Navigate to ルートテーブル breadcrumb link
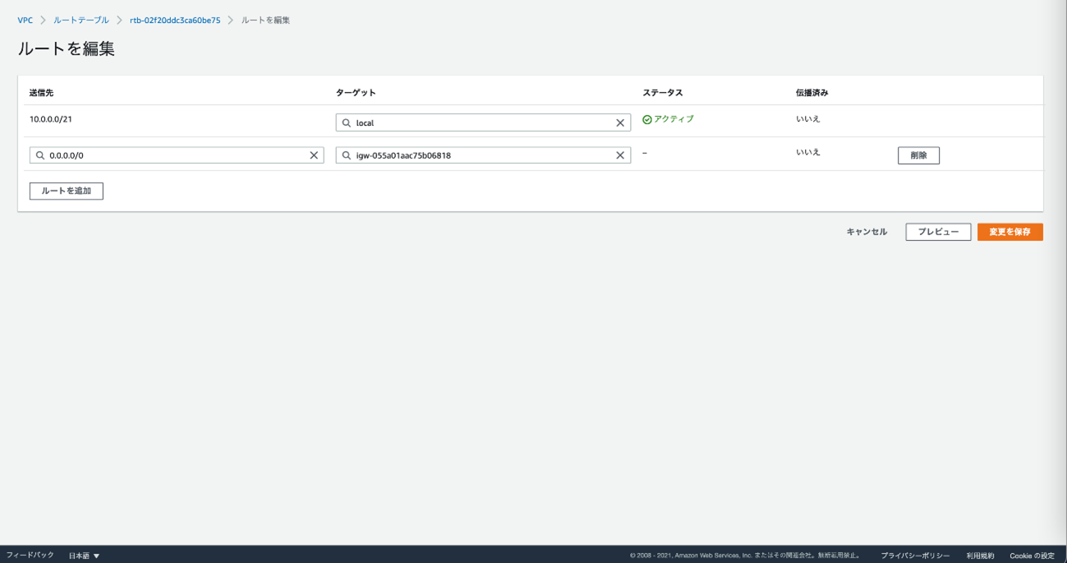The width and height of the screenshot is (1067, 563). tap(81, 21)
